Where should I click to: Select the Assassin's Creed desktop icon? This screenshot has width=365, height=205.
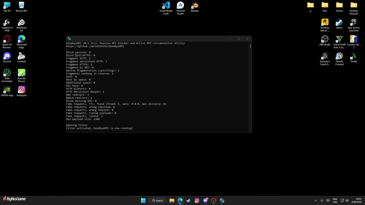point(325,59)
